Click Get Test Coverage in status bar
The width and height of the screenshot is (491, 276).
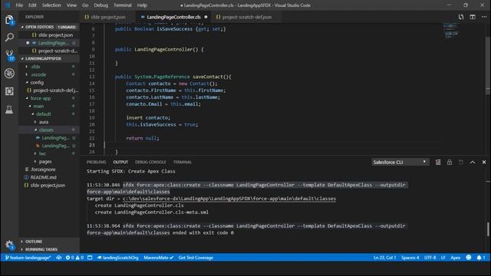[x=196, y=258]
